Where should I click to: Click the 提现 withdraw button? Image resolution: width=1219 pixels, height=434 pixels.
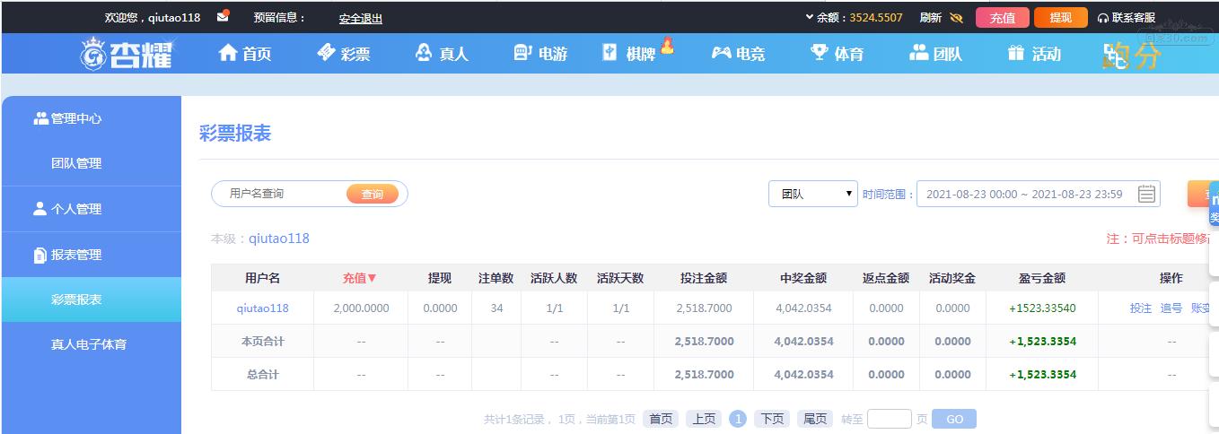tap(1061, 17)
